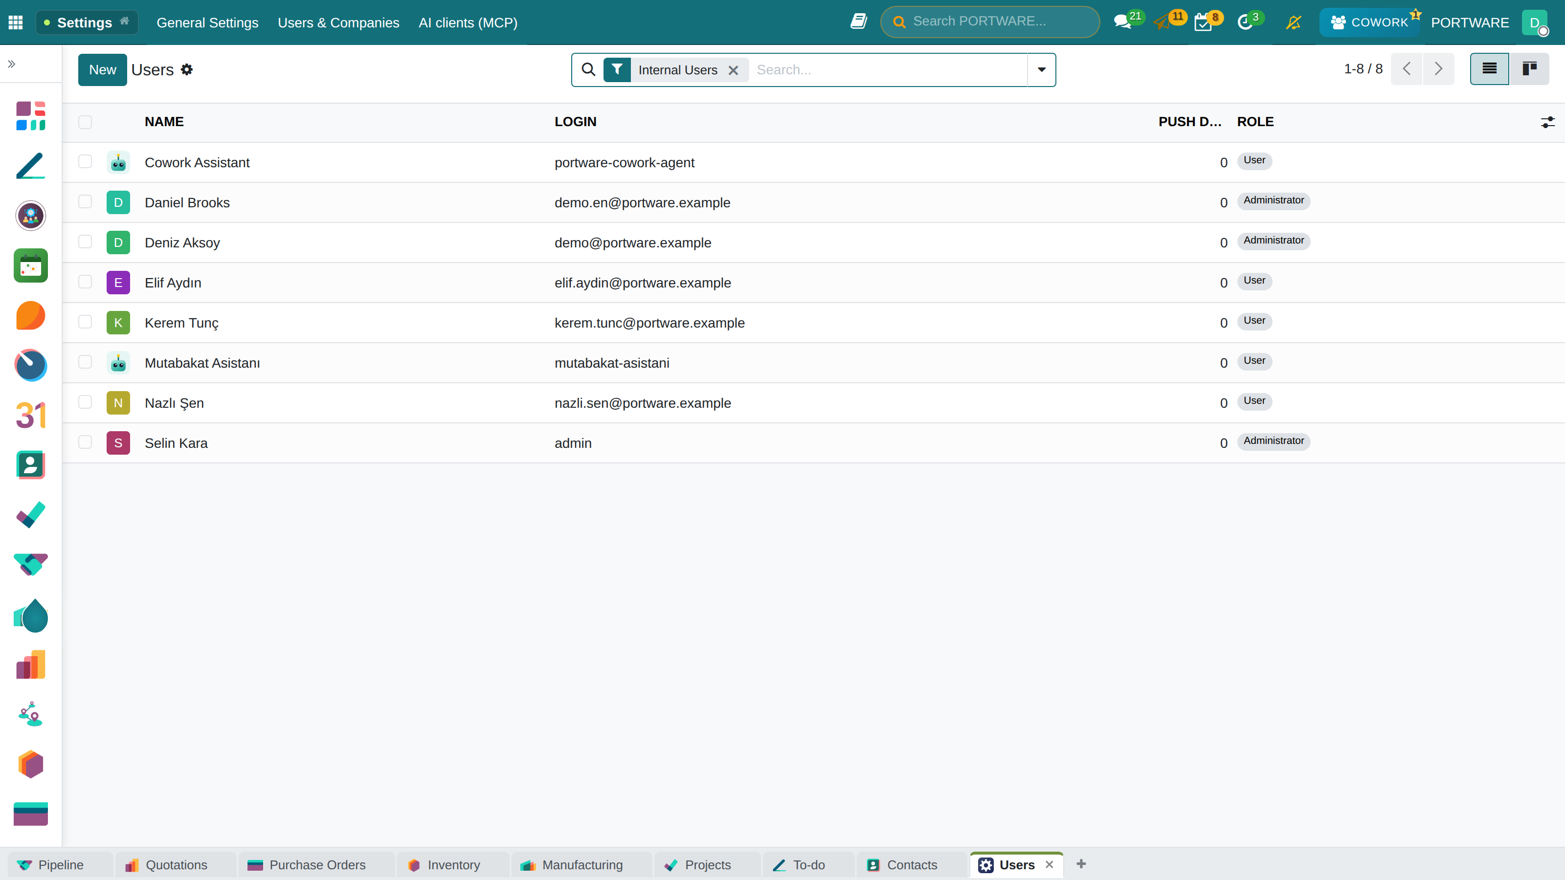Switch to the Quotations tab

coord(176,865)
